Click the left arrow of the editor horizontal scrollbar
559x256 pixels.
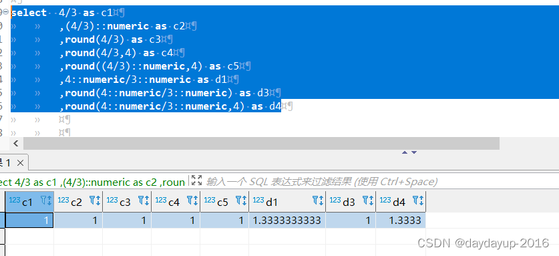[x=15, y=144]
